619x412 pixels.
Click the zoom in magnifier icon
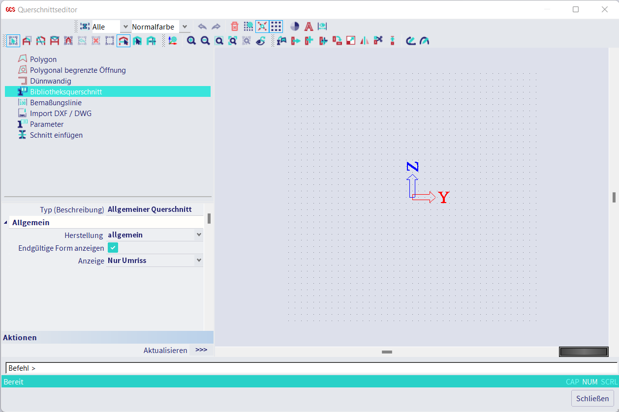click(x=191, y=41)
